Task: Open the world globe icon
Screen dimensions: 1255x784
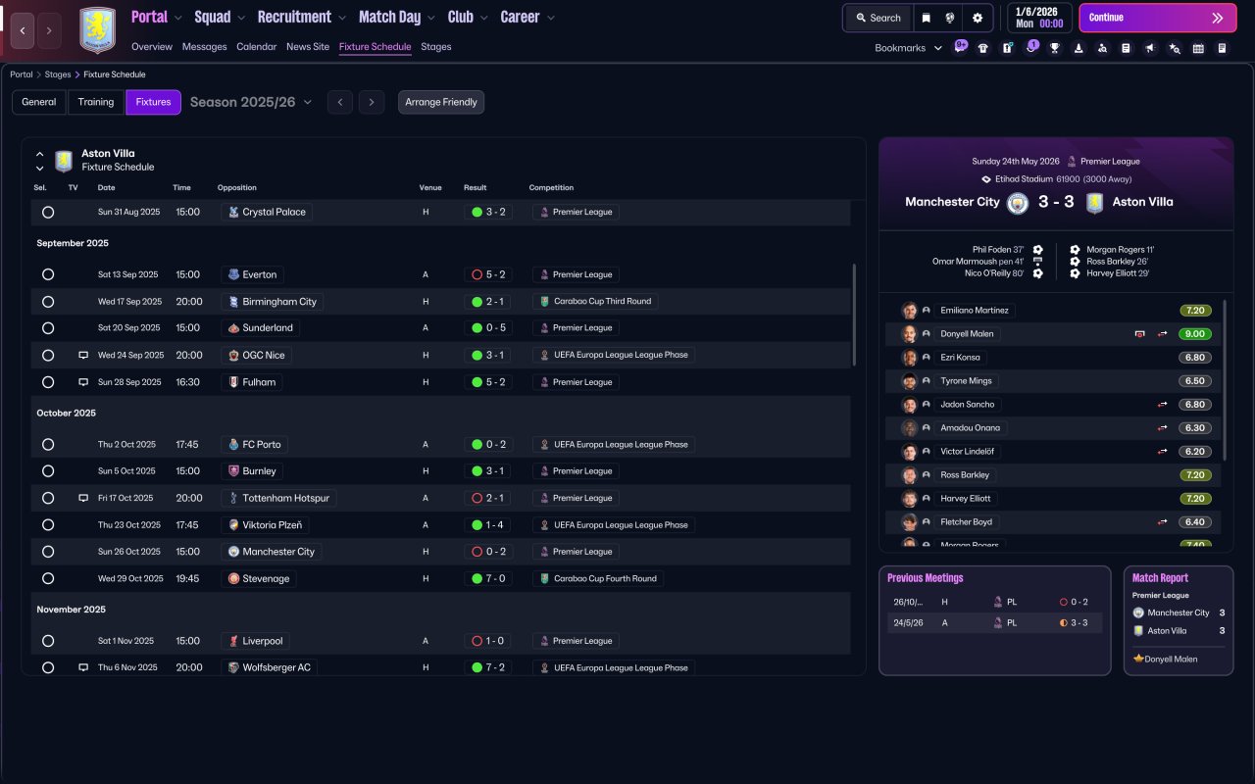Action: (x=950, y=18)
